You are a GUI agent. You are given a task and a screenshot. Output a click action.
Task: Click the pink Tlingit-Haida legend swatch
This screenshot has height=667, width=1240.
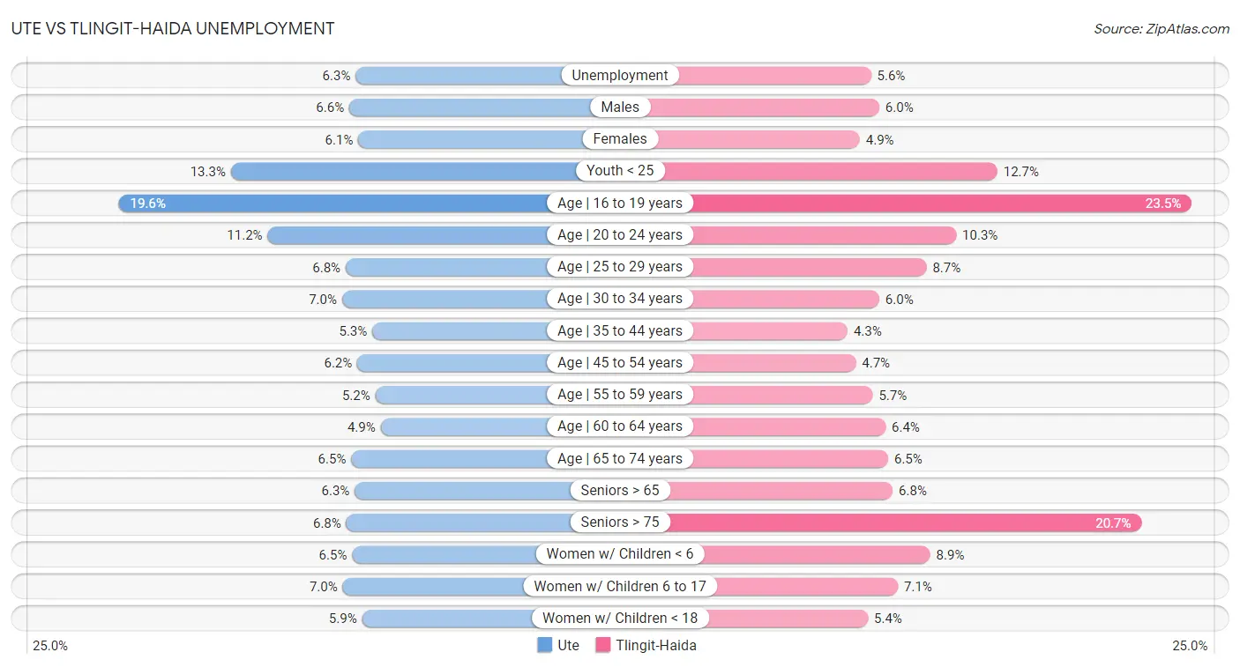click(x=603, y=645)
